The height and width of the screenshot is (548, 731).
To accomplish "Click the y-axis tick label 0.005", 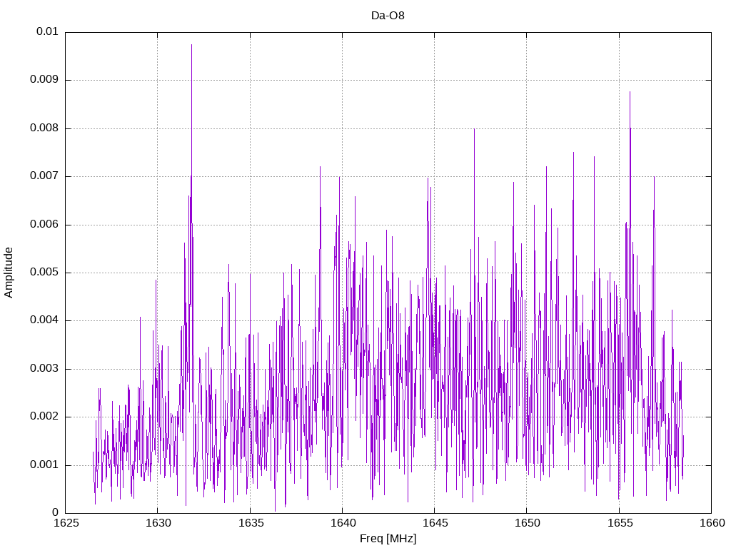I will pos(44,272).
